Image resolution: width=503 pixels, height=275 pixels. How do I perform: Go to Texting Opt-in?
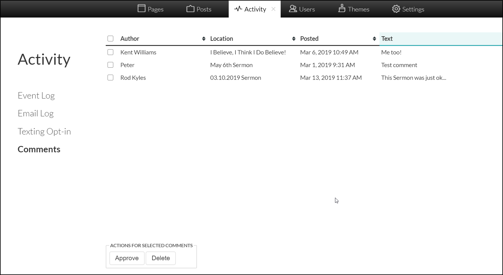[x=44, y=132]
